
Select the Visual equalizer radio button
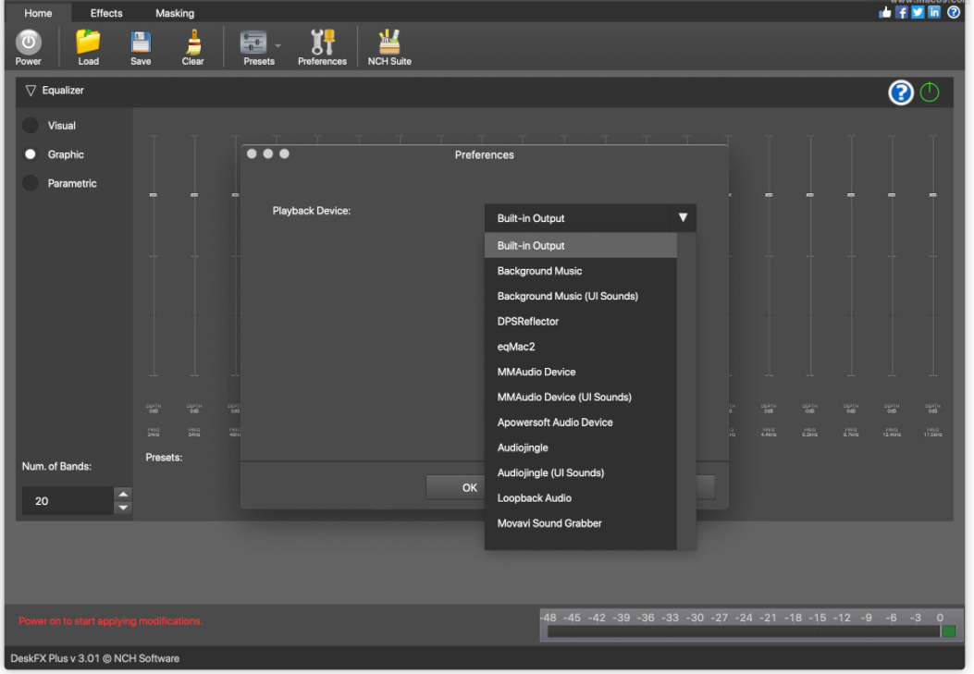pyautogui.click(x=31, y=126)
